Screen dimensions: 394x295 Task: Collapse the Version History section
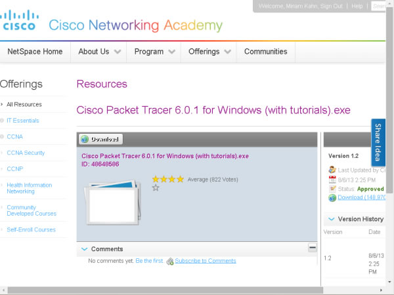tap(332, 219)
